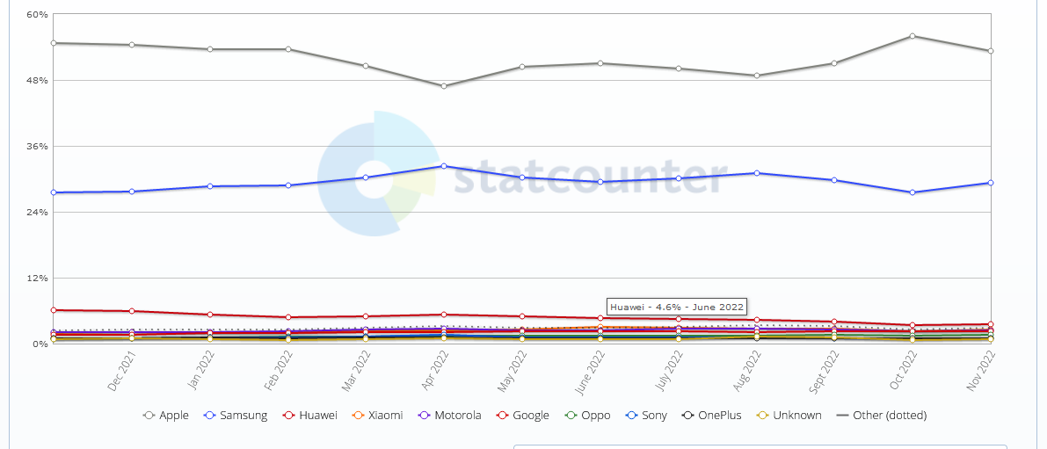Hide the Sony series via legend label
Screen dimensions: 1047x449
[x=654, y=416]
